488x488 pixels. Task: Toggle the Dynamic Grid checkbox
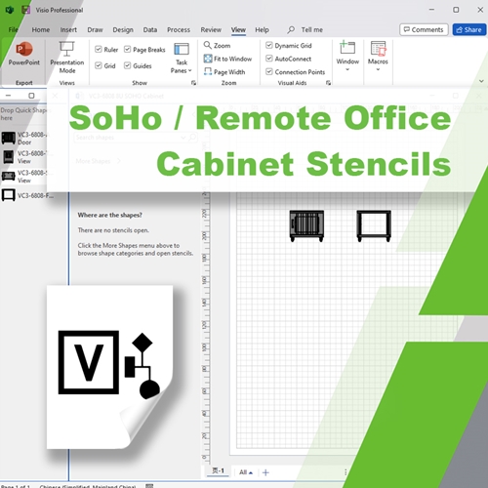[x=269, y=45]
